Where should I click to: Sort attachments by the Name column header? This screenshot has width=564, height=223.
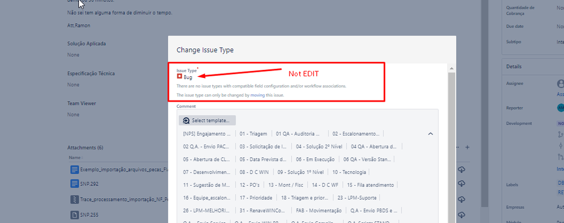tap(75, 158)
